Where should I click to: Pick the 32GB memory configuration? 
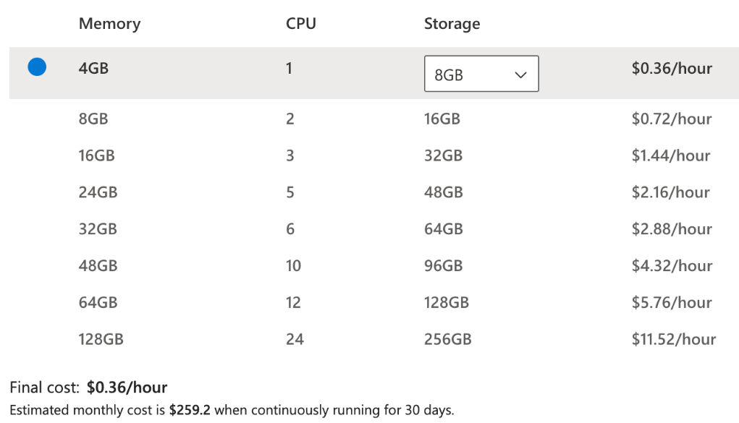[x=98, y=229]
